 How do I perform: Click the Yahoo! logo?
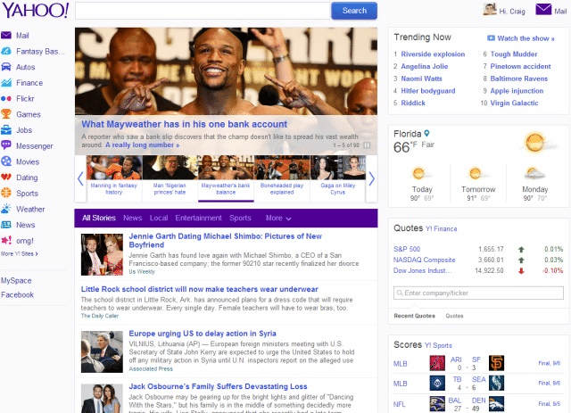(x=36, y=10)
